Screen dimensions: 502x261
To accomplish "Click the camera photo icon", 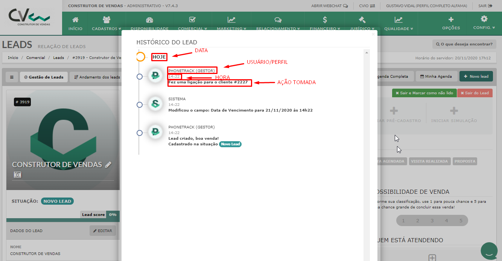I will click(17, 174).
